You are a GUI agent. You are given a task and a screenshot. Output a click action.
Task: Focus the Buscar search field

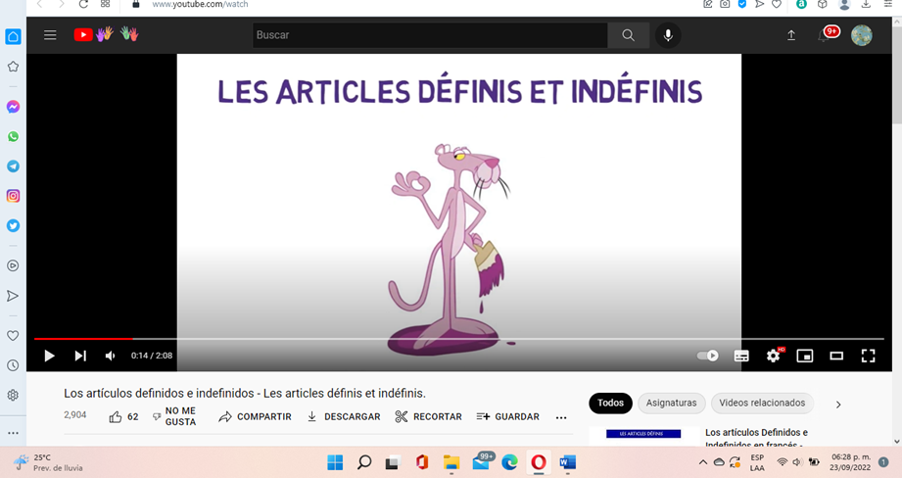click(430, 35)
